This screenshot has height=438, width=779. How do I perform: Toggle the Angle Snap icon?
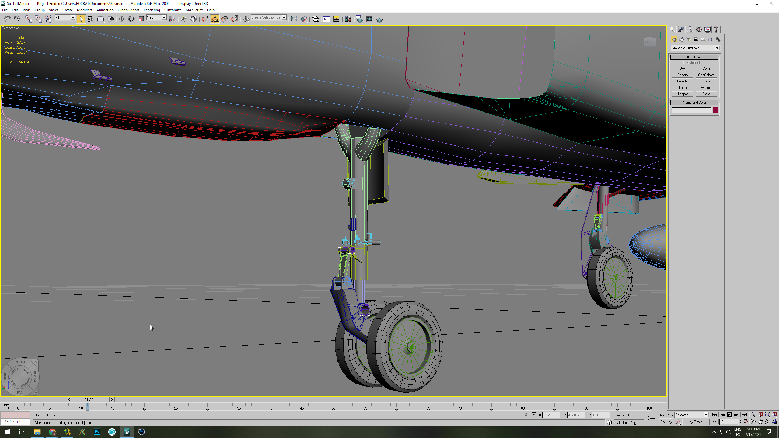215,19
